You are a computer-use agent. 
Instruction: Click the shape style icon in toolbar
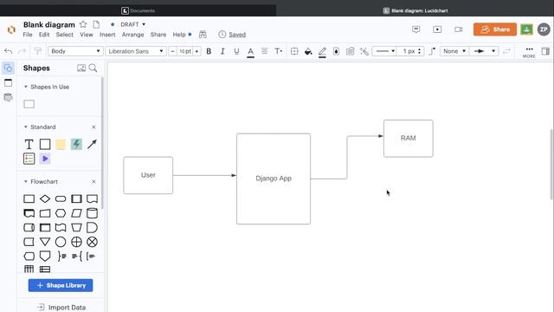pyautogui.click(x=294, y=51)
